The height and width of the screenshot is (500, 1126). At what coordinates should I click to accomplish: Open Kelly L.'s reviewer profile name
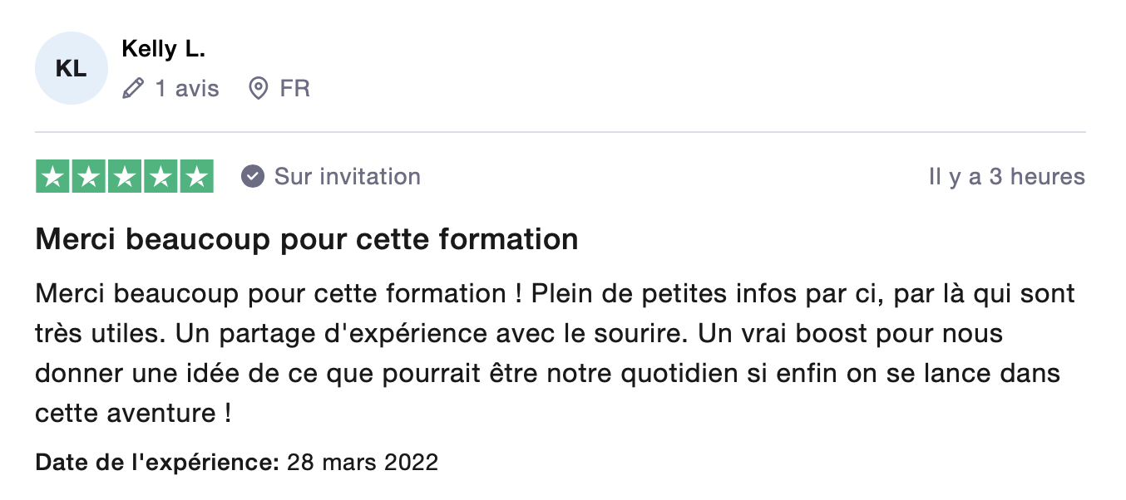point(163,49)
